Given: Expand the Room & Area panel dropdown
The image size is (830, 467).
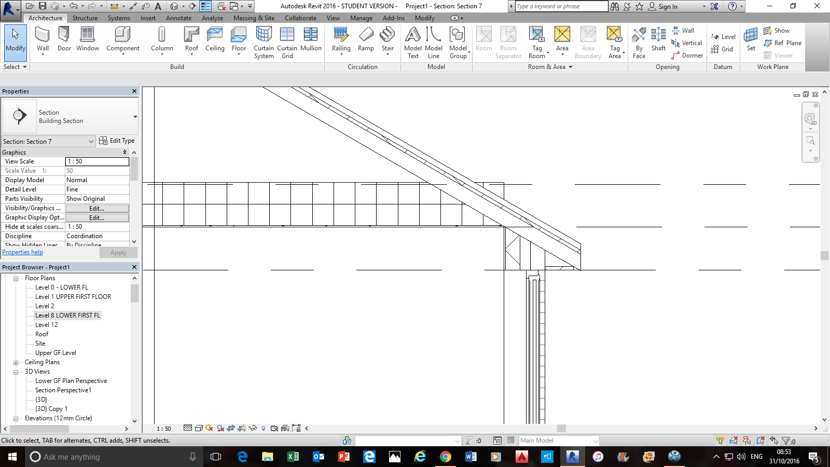Looking at the screenshot, I should 550,67.
